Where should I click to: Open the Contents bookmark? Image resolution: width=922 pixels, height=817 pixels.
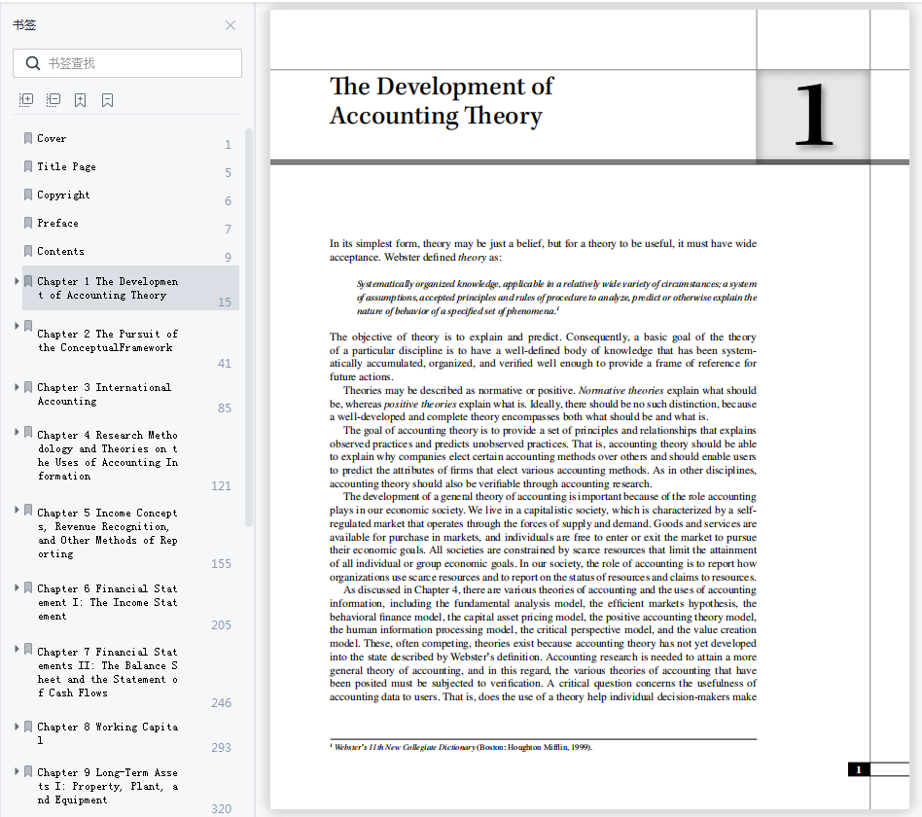[60, 251]
